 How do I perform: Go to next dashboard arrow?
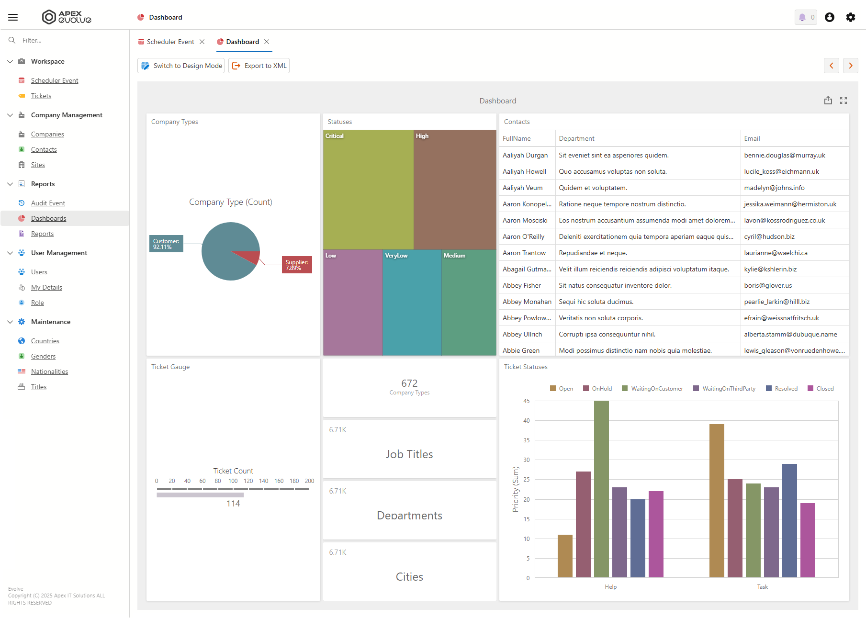click(x=851, y=66)
